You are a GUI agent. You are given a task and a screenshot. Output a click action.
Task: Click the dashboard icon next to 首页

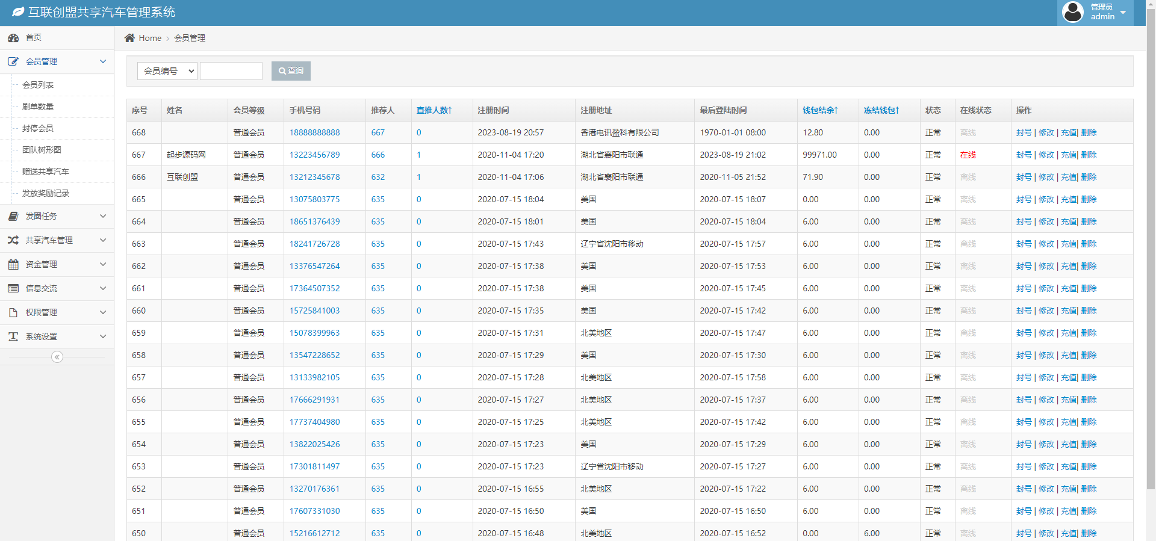(13, 38)
